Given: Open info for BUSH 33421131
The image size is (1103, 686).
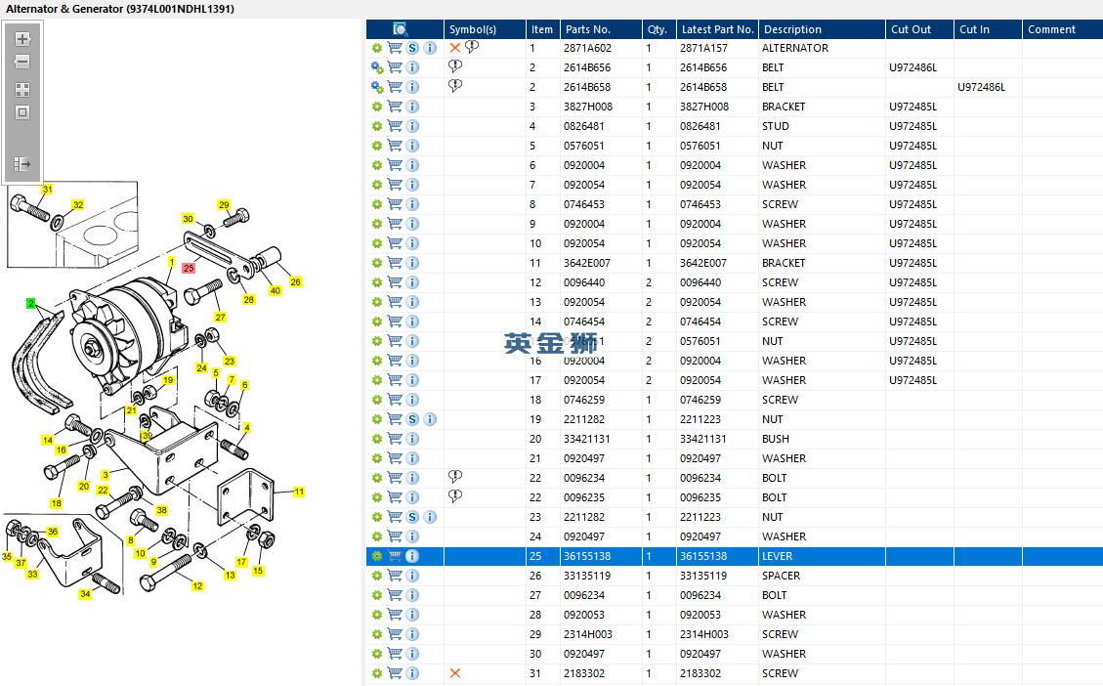Looking at the screenshot, I should pyautogui.click(x=413, y=439).
